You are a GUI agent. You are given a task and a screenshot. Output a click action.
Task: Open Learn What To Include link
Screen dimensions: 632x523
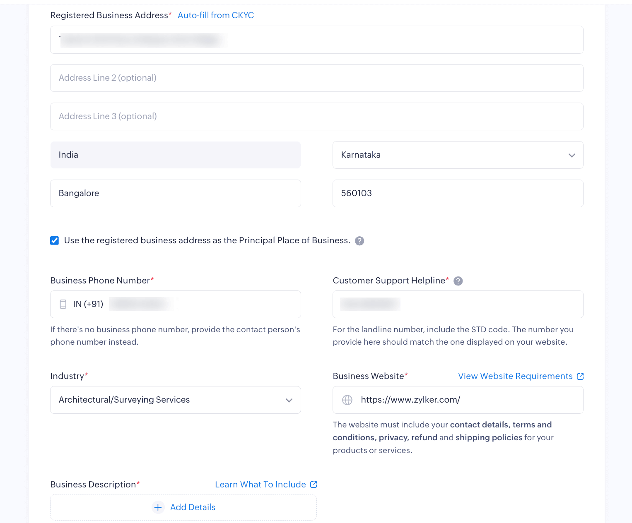(x=260, y=485)
